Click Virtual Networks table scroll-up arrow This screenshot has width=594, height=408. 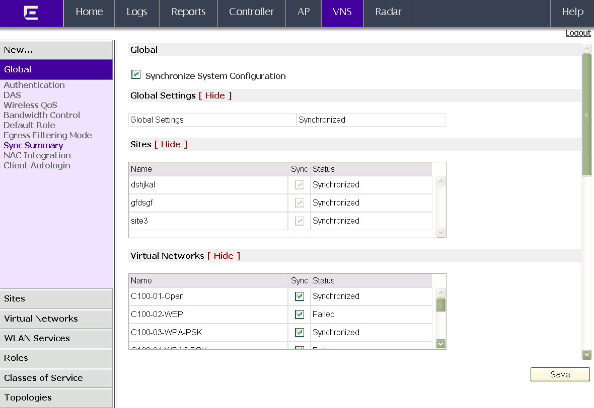pos(440,293)
